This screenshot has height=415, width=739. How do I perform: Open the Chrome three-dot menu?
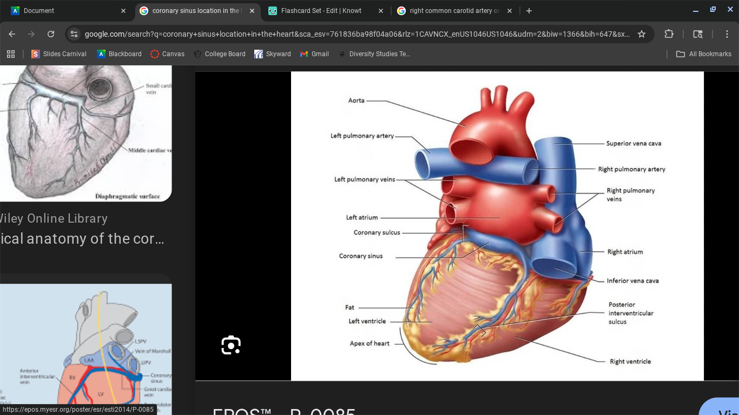727,34
